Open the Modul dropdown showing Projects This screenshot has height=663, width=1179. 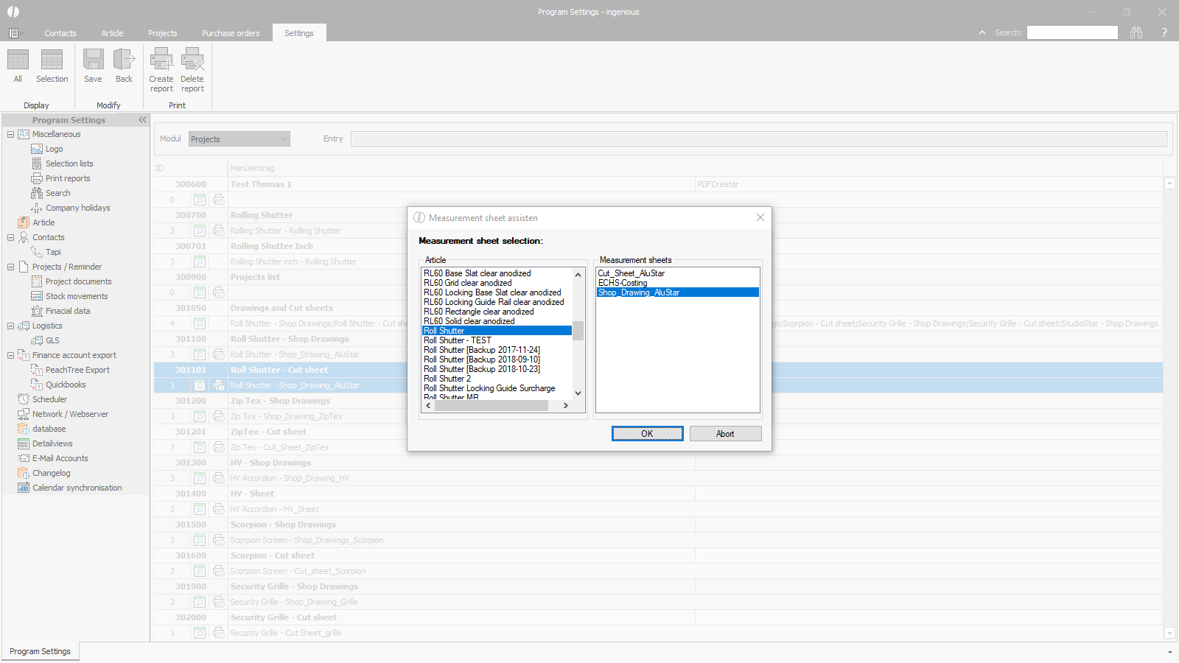pos(239,139)
